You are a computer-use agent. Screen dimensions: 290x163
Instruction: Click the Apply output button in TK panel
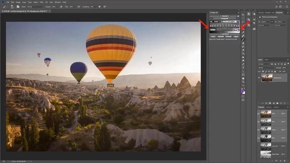[x=236, y=37]
